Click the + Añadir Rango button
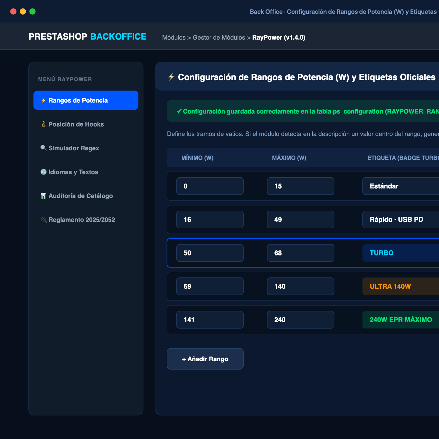Viewport: 439px width, 439px height. (x=205, y=359)
